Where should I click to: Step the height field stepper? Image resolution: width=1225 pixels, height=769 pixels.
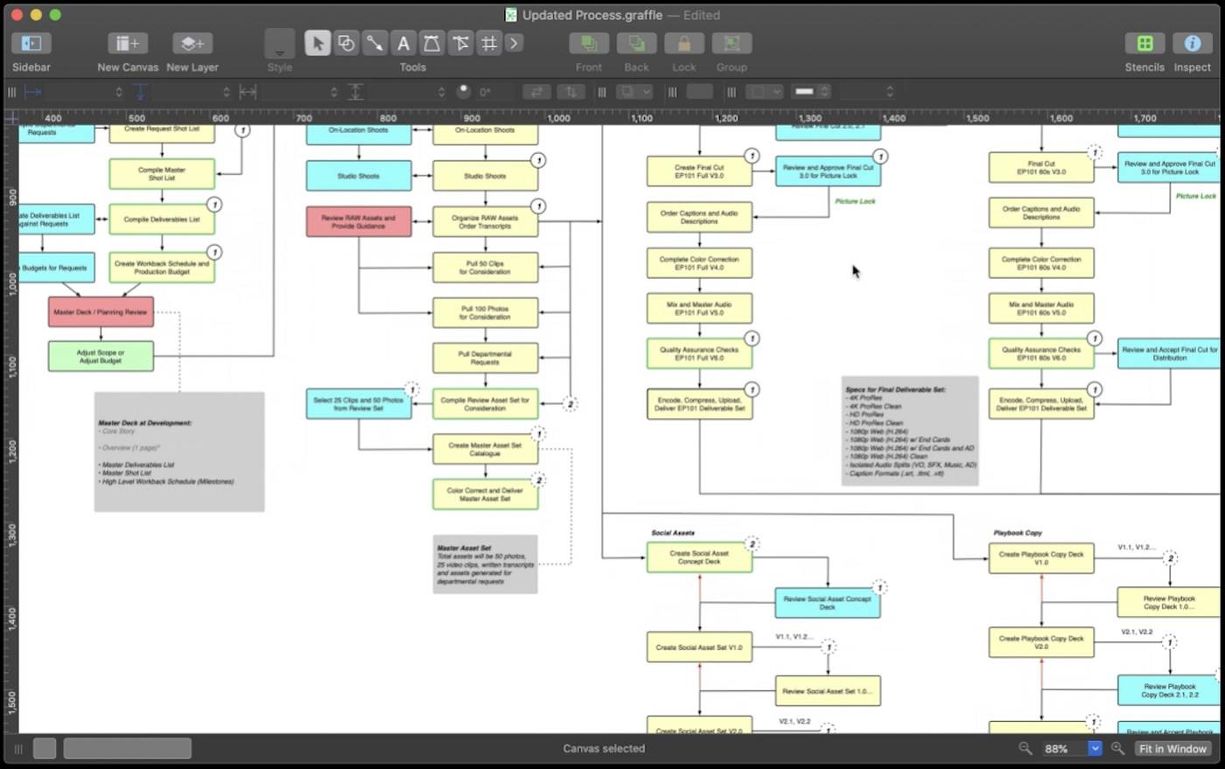(x=441, y=91)
